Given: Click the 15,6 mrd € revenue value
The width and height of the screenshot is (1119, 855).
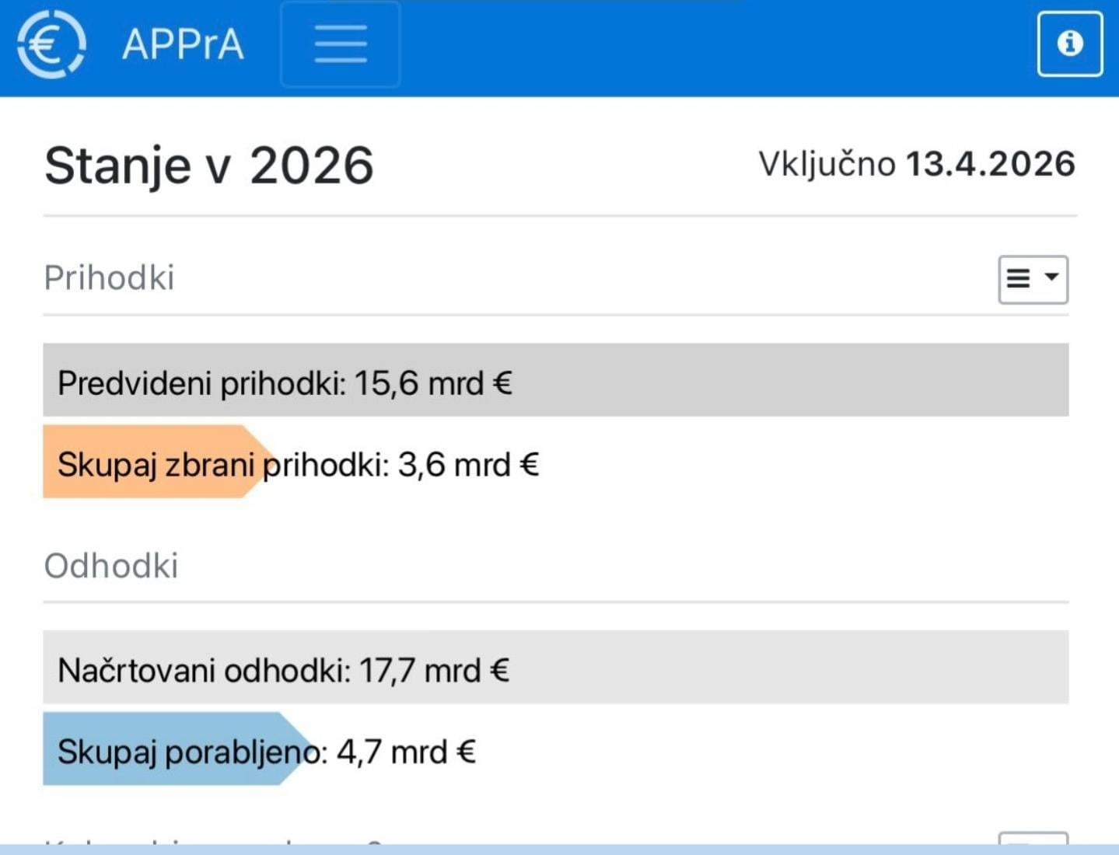Looking at the screenshot, I should (433, 383).
